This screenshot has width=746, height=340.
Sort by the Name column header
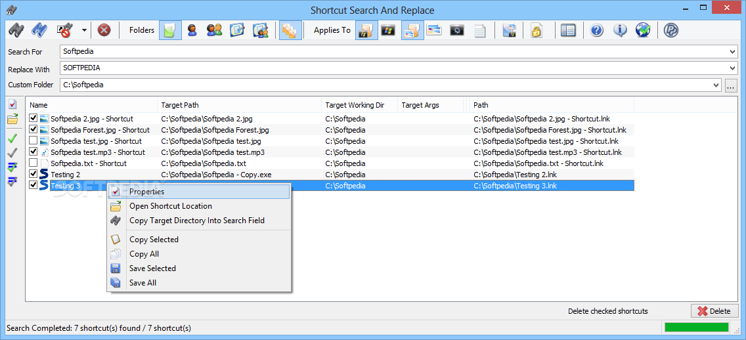coord(91,105)
